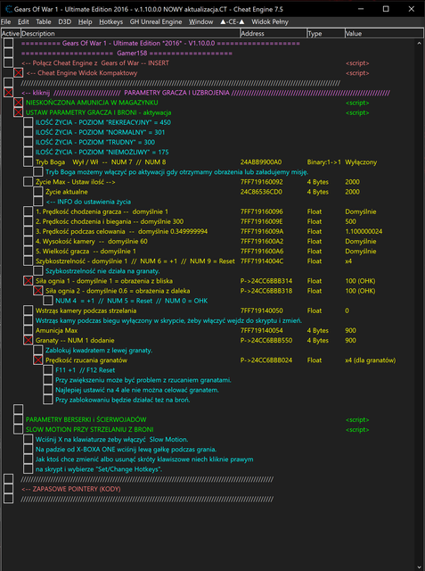Activate SLOW MOTION PRZY STRZELANIU Z BRONI script
This screenshot has width=425, height=571.
click(x=18, y=429)
